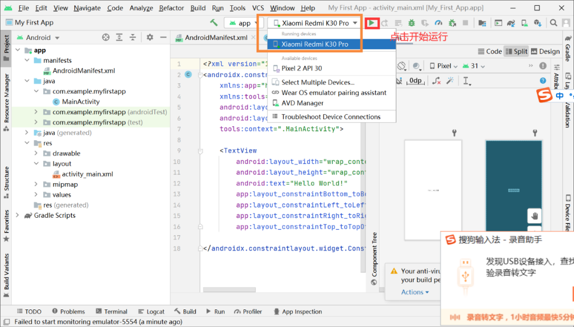Screen dimensions: 574x327
Task: Select Xiaomi Redmi K30 Pro under Running devices
Action: pyautogui.click(x=332, y=44)
